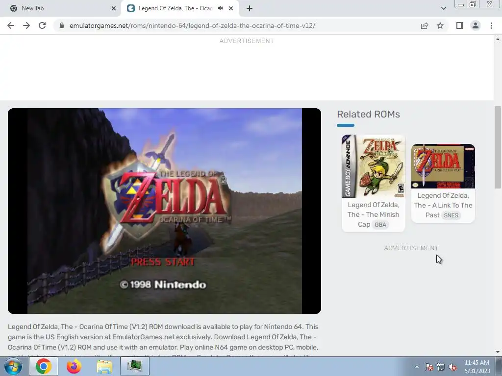Start the Zelda Ocarina of Time game screen
502x376 pixels.
[x=164, y=211]
